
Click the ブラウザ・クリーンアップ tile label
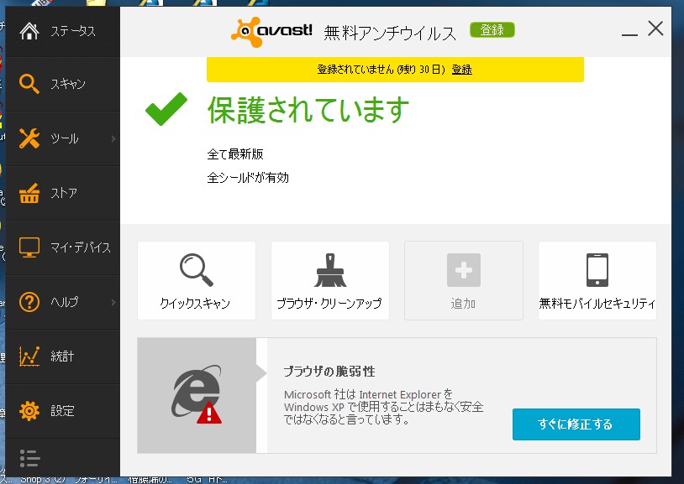point(329,303)
